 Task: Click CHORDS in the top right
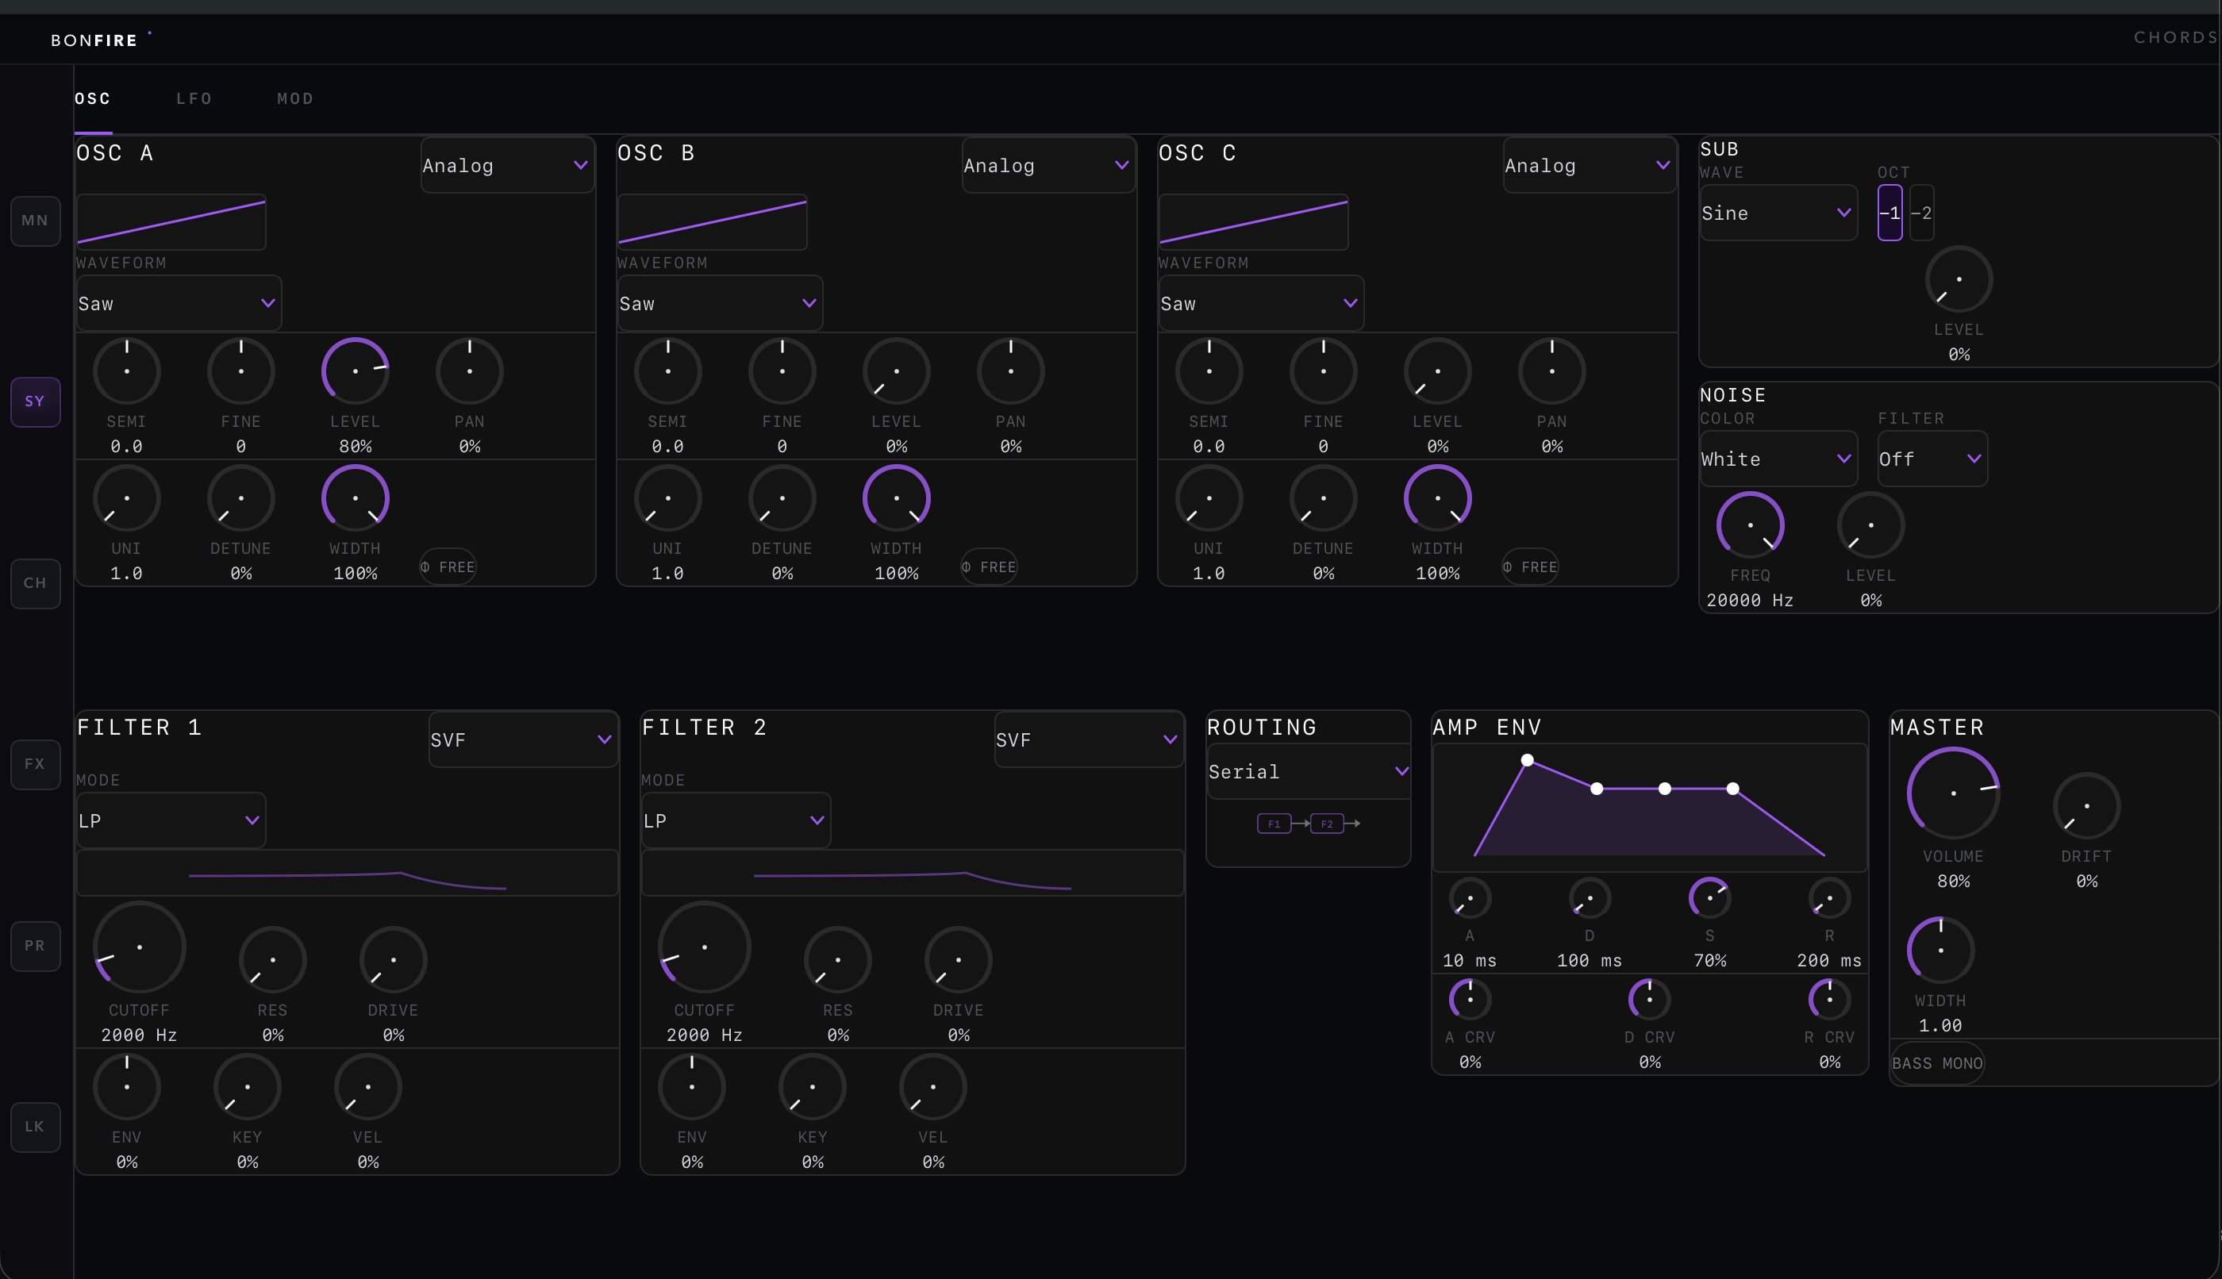(x=2174, y=36)
